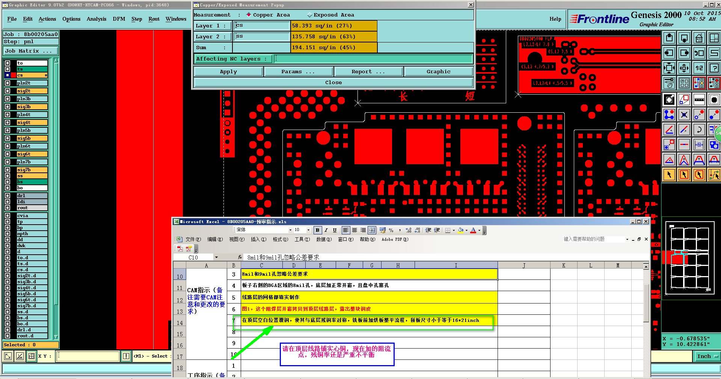Open the Excel font name dropdown
Image resolution: width=721 pixels, height=379 pixels.
(x=290, y=230)
